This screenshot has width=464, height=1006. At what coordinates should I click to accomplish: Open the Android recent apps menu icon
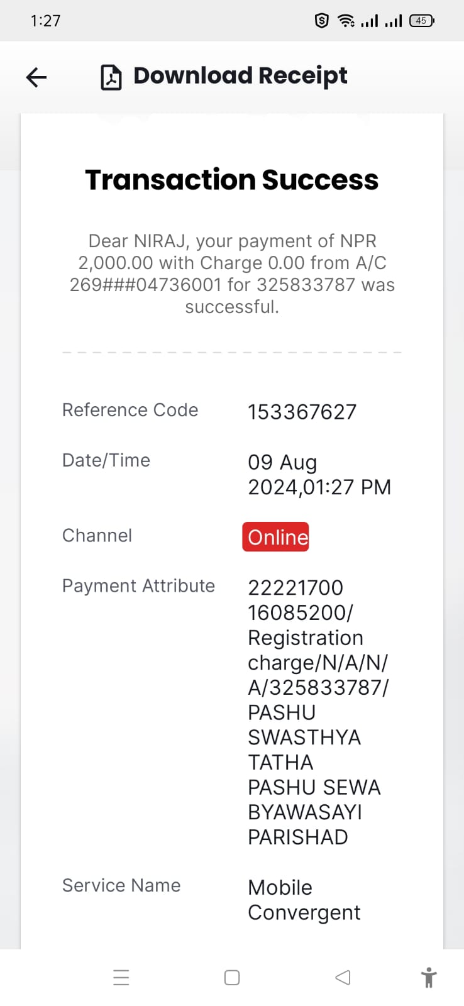[121, 977]
